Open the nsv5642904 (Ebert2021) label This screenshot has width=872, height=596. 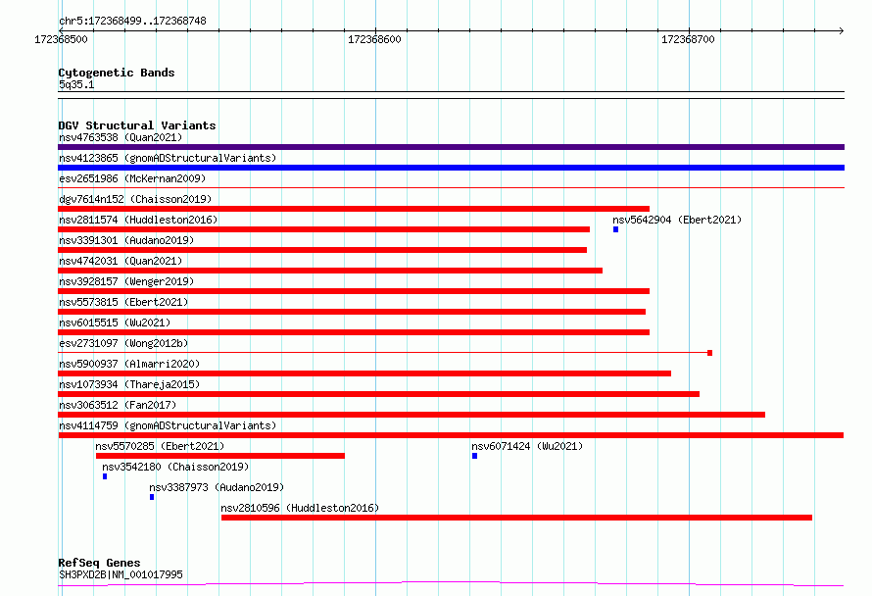677,220
